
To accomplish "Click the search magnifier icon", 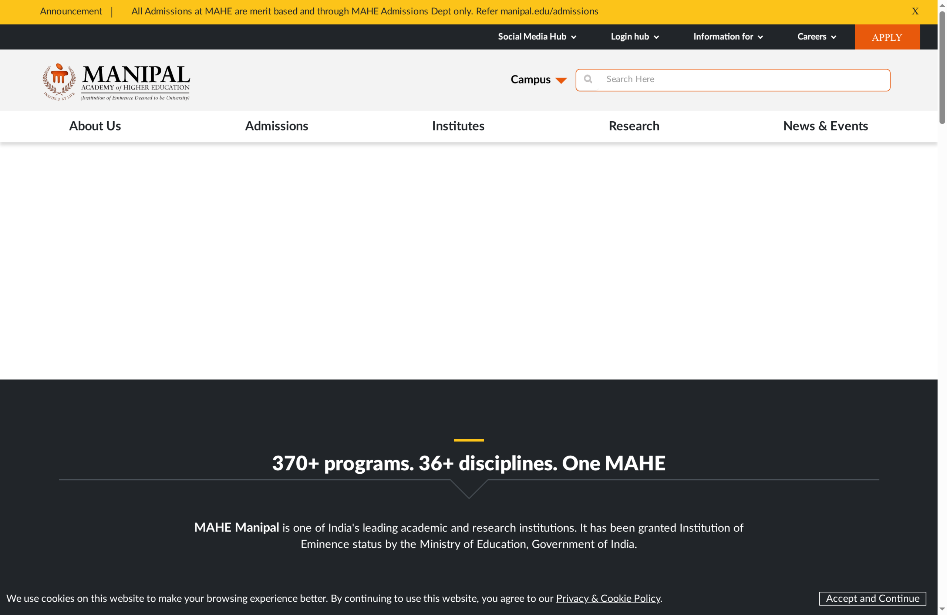I will (588, 79).
